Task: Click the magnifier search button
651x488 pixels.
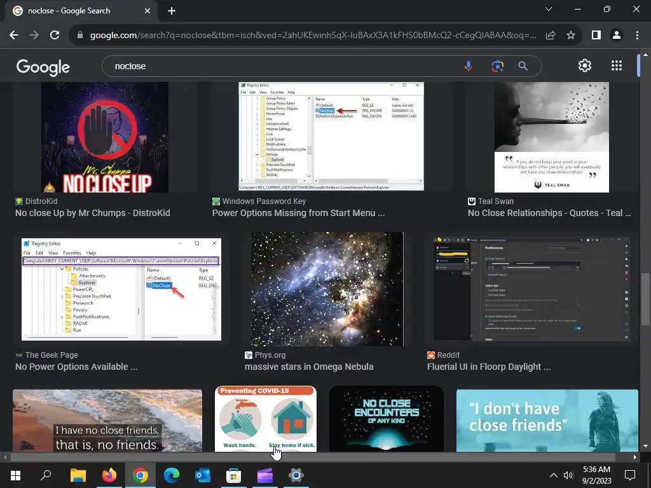Action: coord(523,66)
